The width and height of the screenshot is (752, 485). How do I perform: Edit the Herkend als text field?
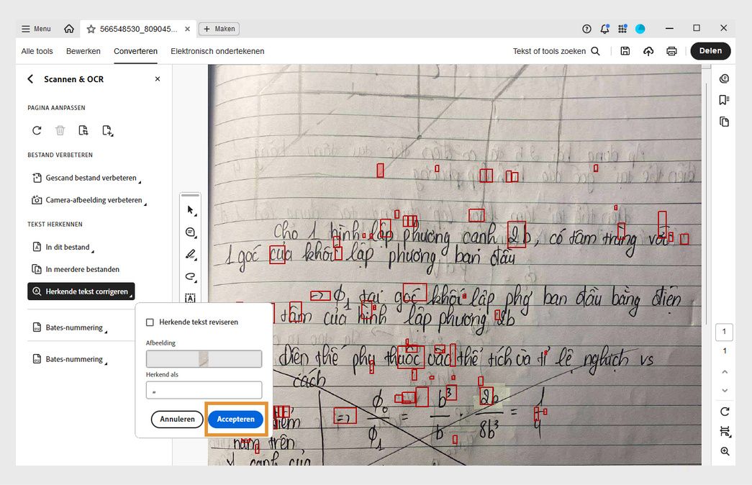tap(204, 389)
